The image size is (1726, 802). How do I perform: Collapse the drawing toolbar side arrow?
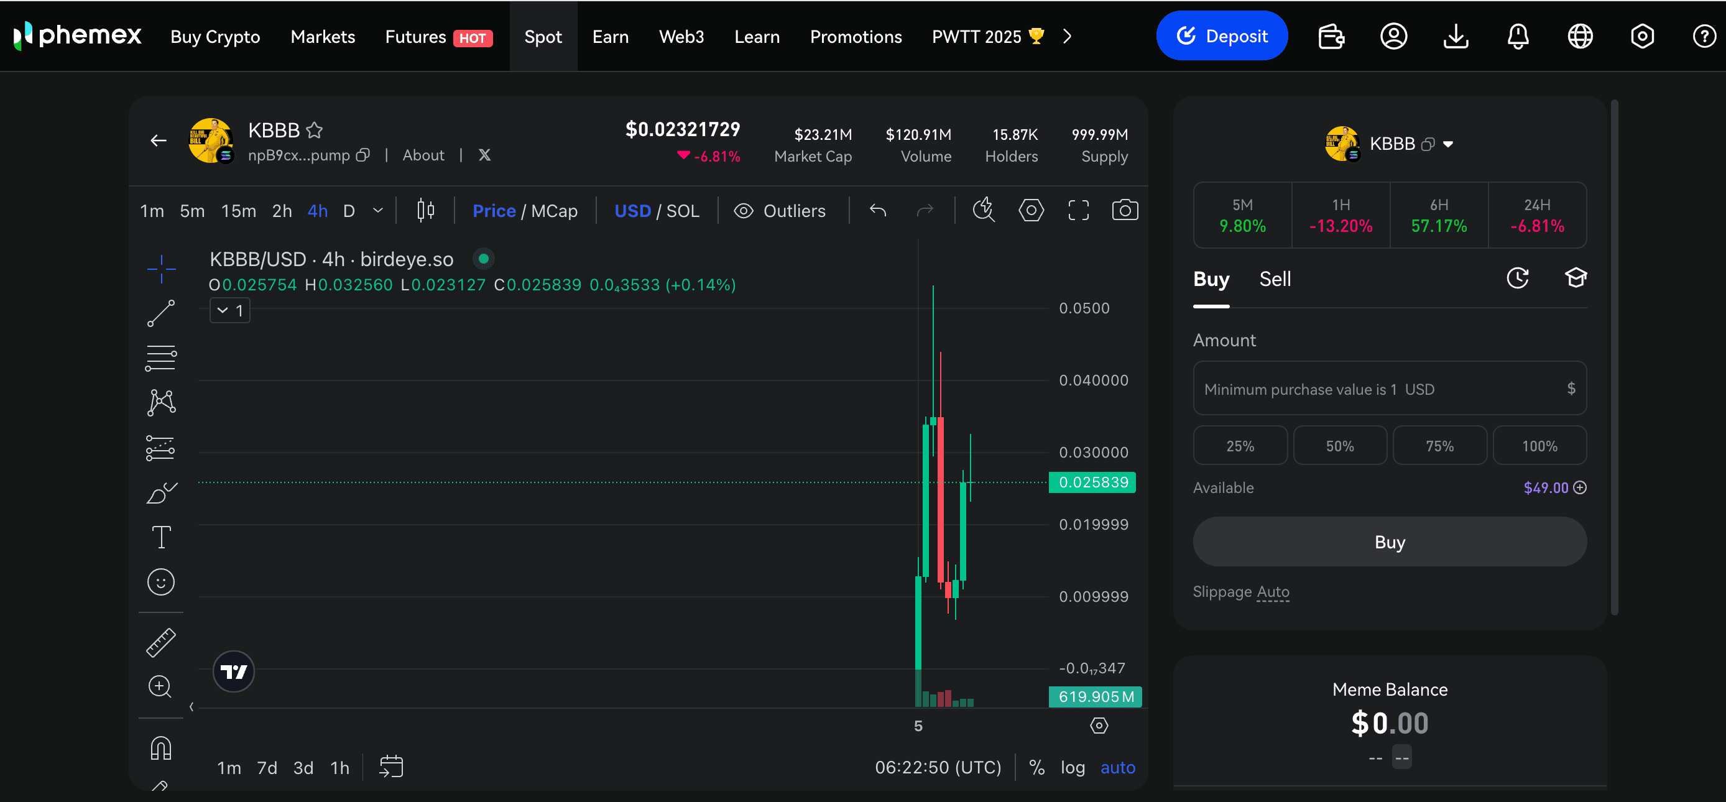click(x=192, y=706)
